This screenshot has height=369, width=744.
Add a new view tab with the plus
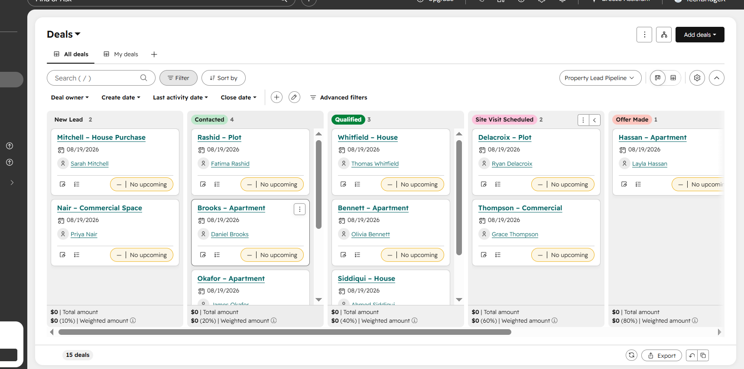coord(154,54)
